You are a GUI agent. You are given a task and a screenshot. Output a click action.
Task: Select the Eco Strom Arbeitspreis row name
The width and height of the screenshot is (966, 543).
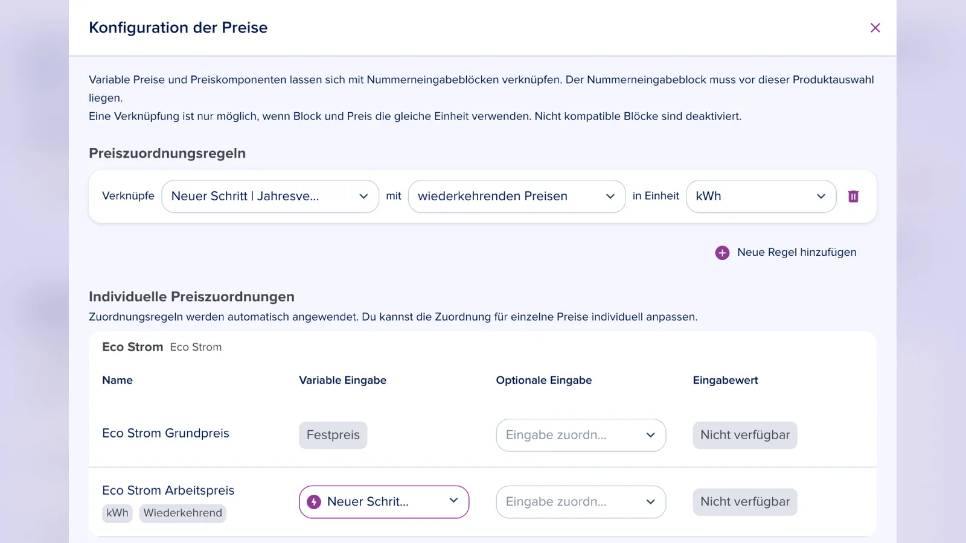(168, 491)
